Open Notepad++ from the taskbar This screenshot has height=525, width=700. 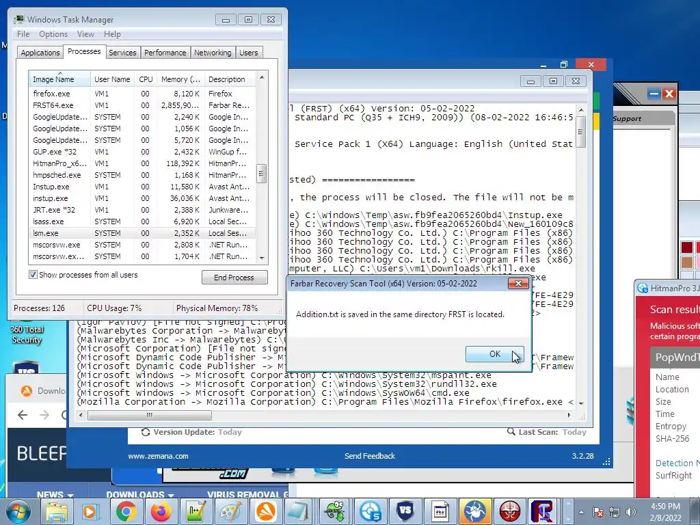tap(196, 511)
